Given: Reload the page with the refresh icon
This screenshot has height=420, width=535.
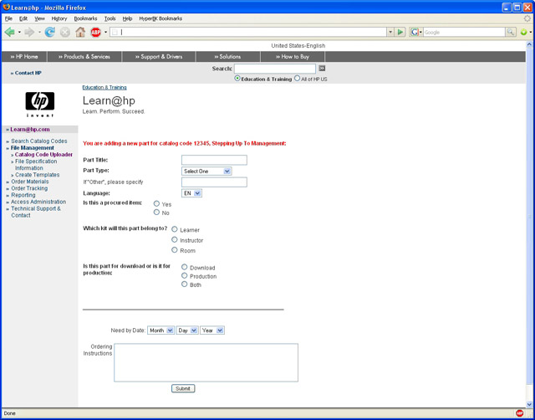Looking at the screenshot, I should 50,32.
